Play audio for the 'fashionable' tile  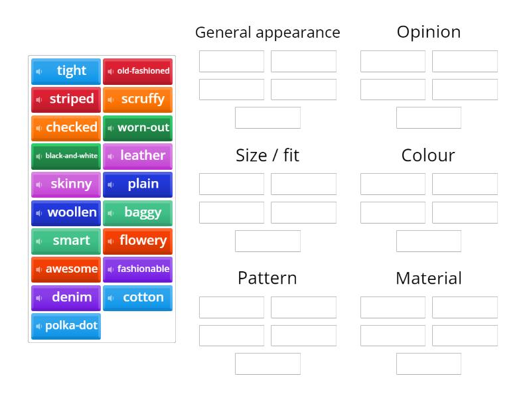coord(110,269)
